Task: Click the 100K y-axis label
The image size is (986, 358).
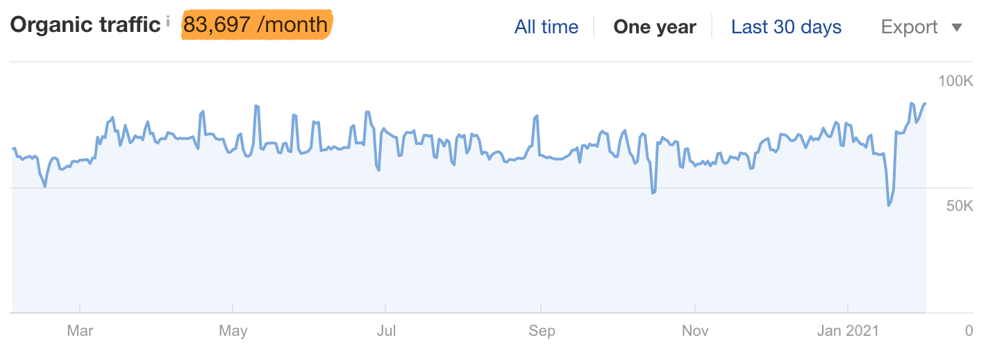Action: tap(955, 82)
